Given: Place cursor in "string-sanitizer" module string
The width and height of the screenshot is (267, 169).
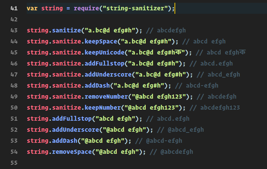Looking at the screenshot, I should click(135, 8).
